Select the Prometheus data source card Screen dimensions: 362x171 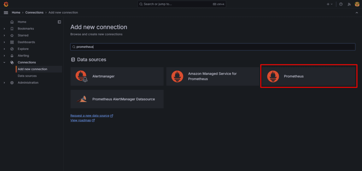coord(309,77)
